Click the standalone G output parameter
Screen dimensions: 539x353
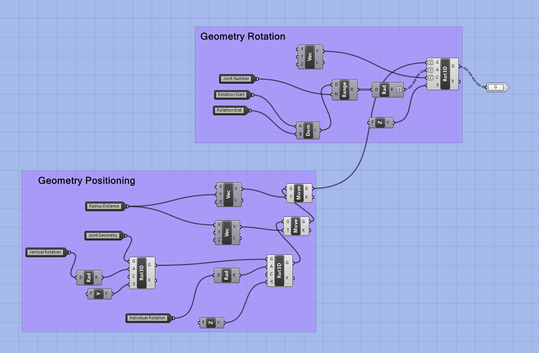[x=498, y=87]
